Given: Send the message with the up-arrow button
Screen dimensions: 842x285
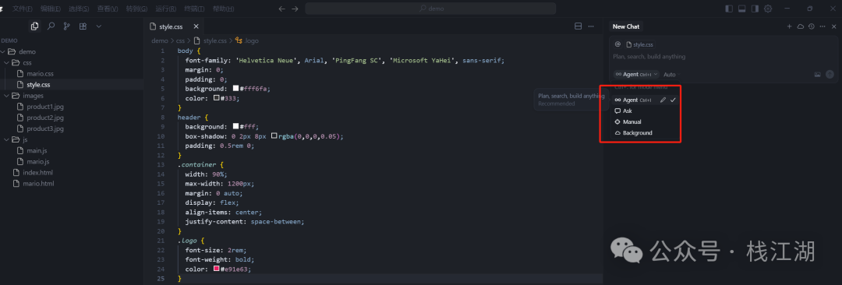Looking at the screenshot, I should [830, 75].
